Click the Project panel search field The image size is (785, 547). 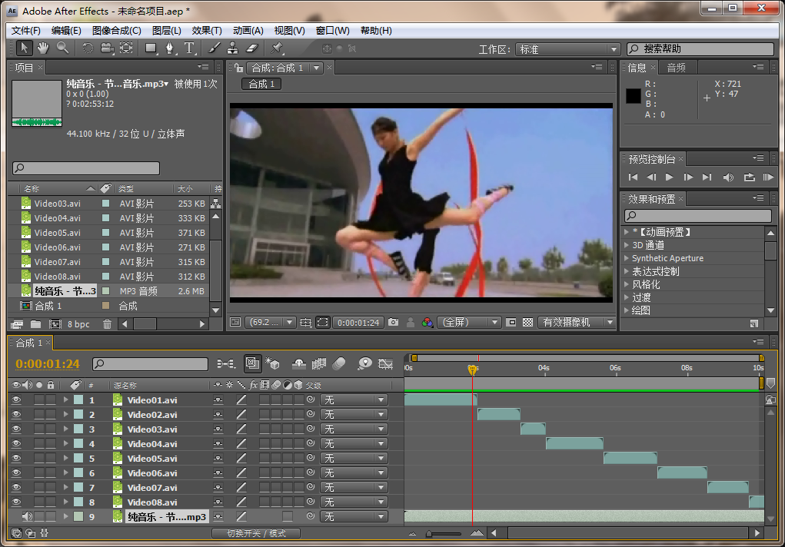point(86,168)
